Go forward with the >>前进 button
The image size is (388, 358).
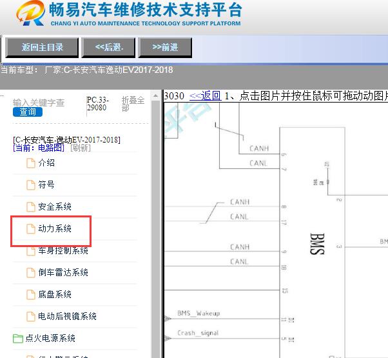pos(165,48)
